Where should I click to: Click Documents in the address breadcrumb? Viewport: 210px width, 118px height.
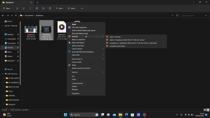(x=29, y=15)
